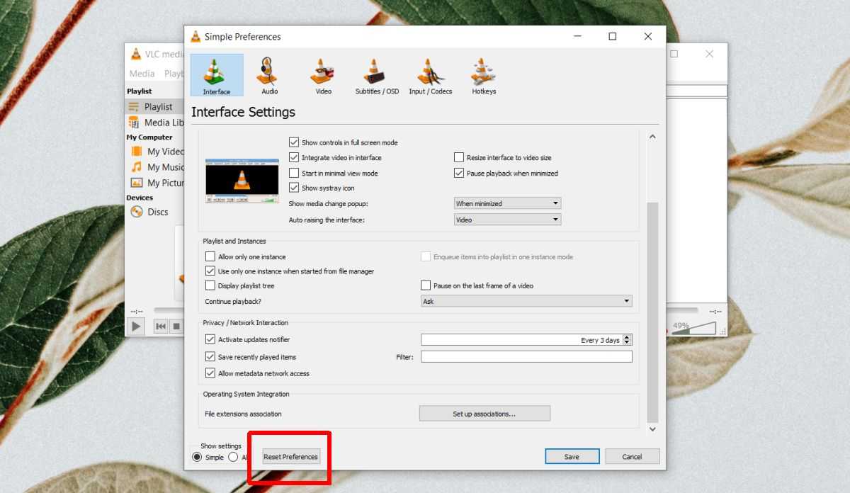Click the Discs icon in sidebar

pos(137,212)
